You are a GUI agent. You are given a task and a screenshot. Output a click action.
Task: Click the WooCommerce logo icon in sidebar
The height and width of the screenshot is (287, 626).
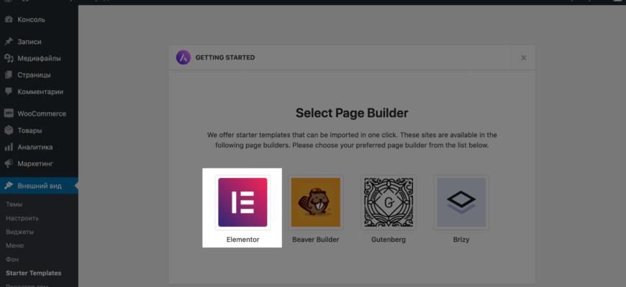coord(9,113)
